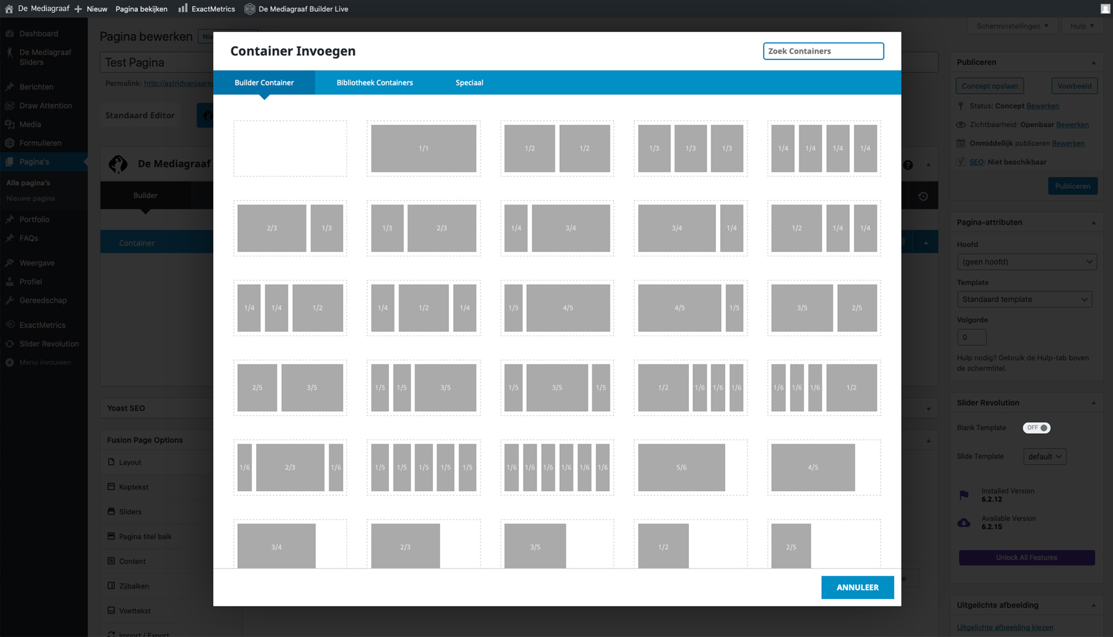This screenshot has height=637, width=1113.
Task: Open the Hoofd parent page dropdown
Action: click(x=1026, y=262)
